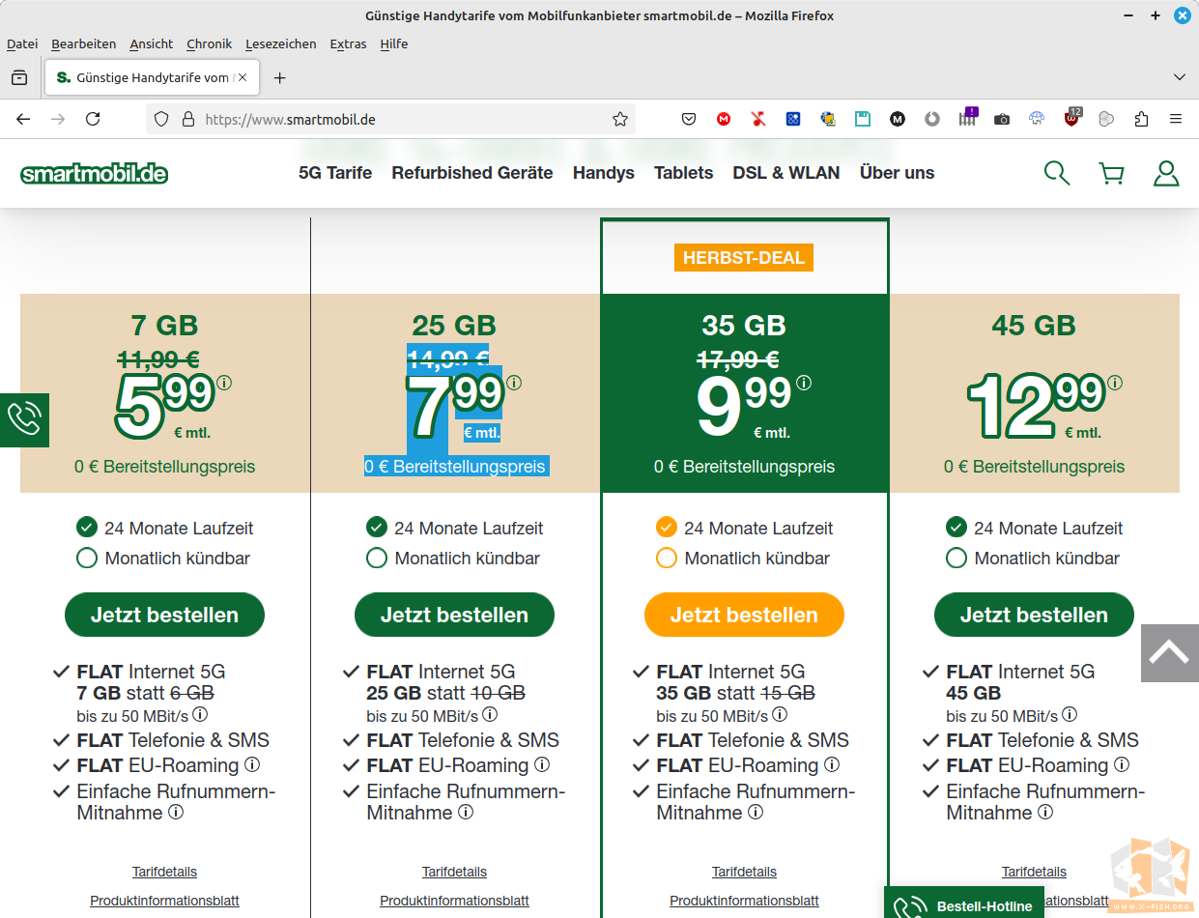1199x918 pixels.
Task: Open the Lesezeichen menu
Action: (281, 43)
